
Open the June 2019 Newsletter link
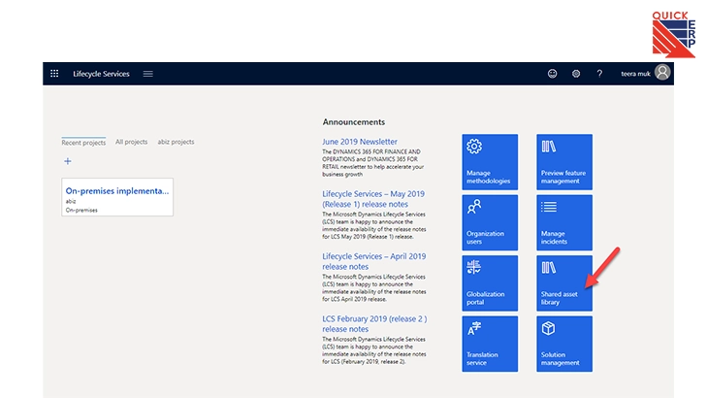coord(360,142)
